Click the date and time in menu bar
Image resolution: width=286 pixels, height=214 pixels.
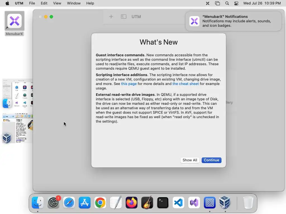(x=262, y=3)
